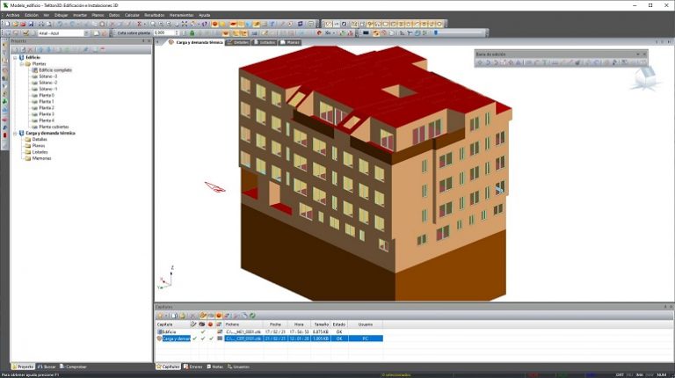Toggle first checkmark of Carga y demanda row
The height and width of the screenshot is (378, 675).
click(x=195, y=338)
